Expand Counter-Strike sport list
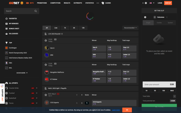 pyautogui.click(x=37, y=88)
